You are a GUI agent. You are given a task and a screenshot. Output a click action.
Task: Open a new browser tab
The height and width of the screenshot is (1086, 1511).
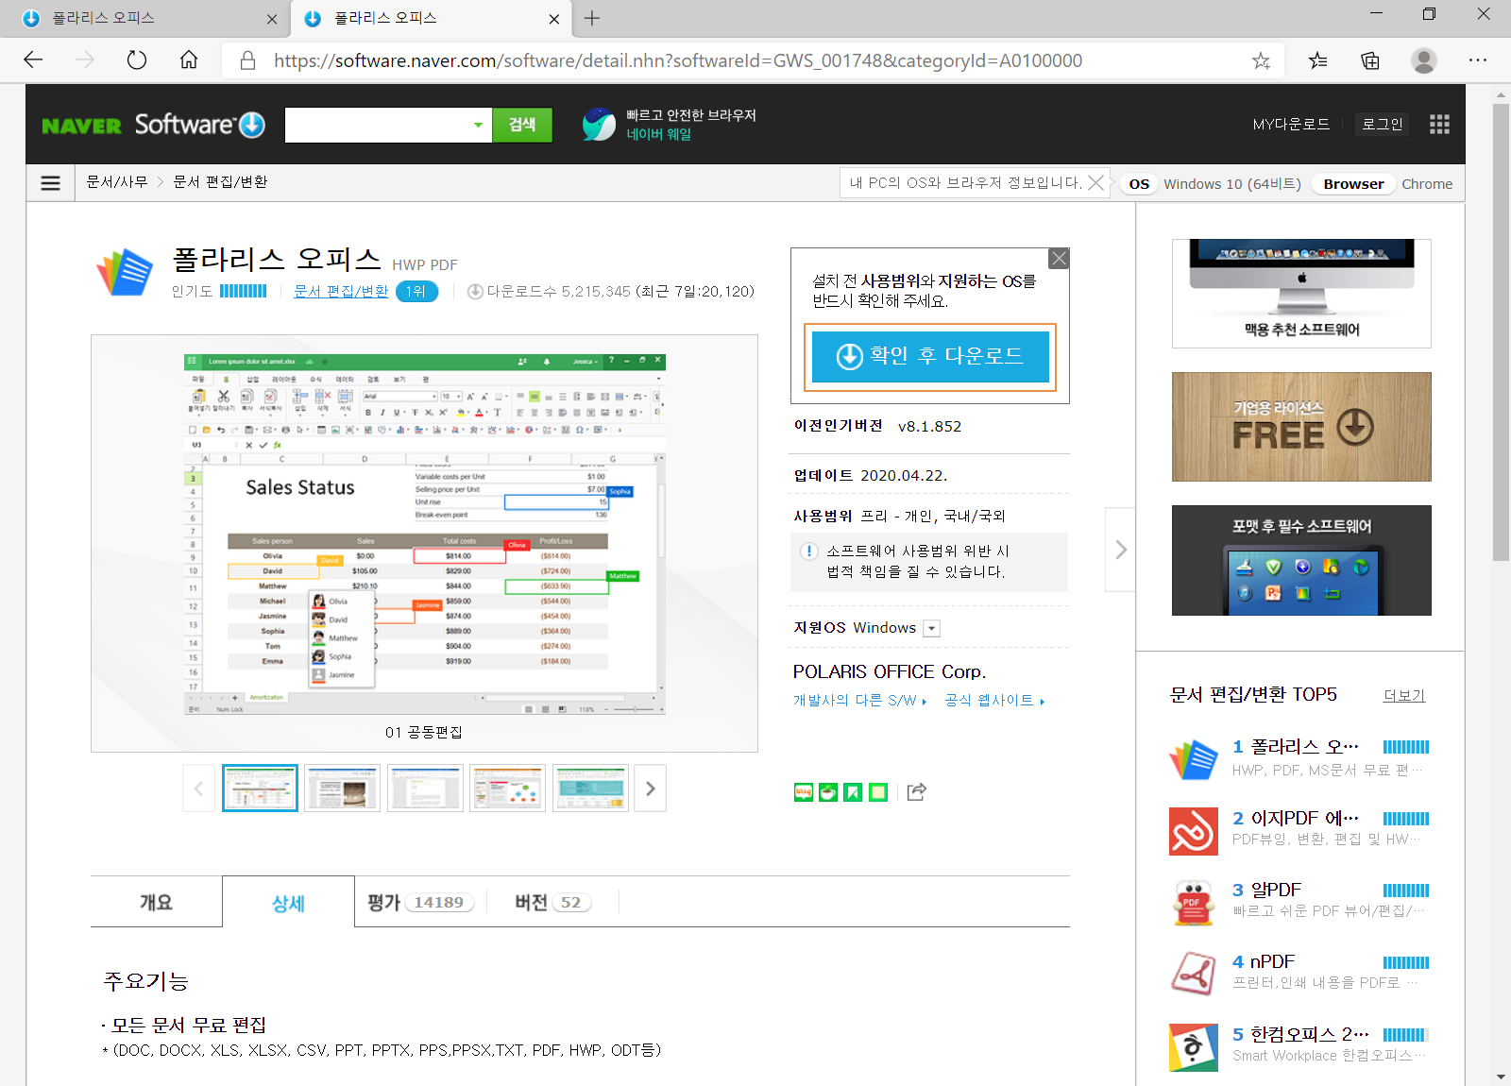pyautogui.click(x=592, y=18)
